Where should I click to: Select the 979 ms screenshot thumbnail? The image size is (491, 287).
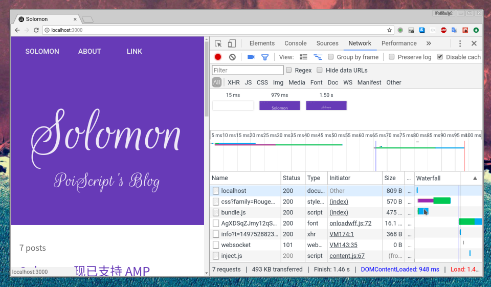tap(279, 105)
